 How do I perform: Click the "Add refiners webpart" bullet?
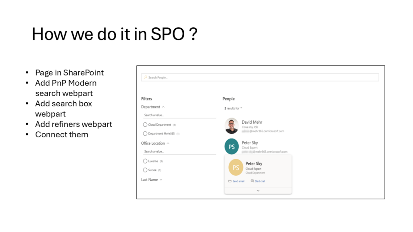click(x=73, y=124)
